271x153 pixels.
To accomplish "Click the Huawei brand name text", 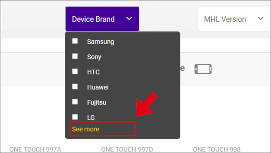I will click(98, 87).
